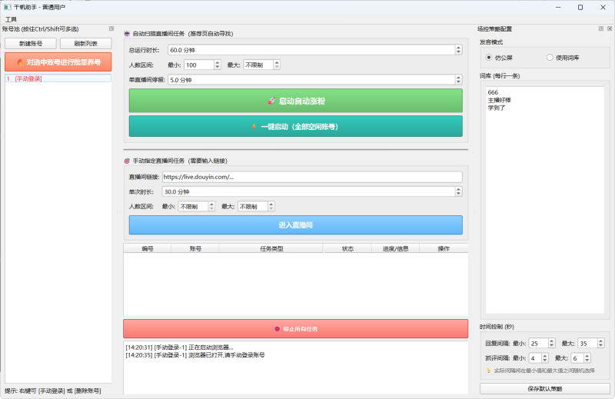615x399 pixels.
Task: Click the 编号 column header
Action: point(148,248)
